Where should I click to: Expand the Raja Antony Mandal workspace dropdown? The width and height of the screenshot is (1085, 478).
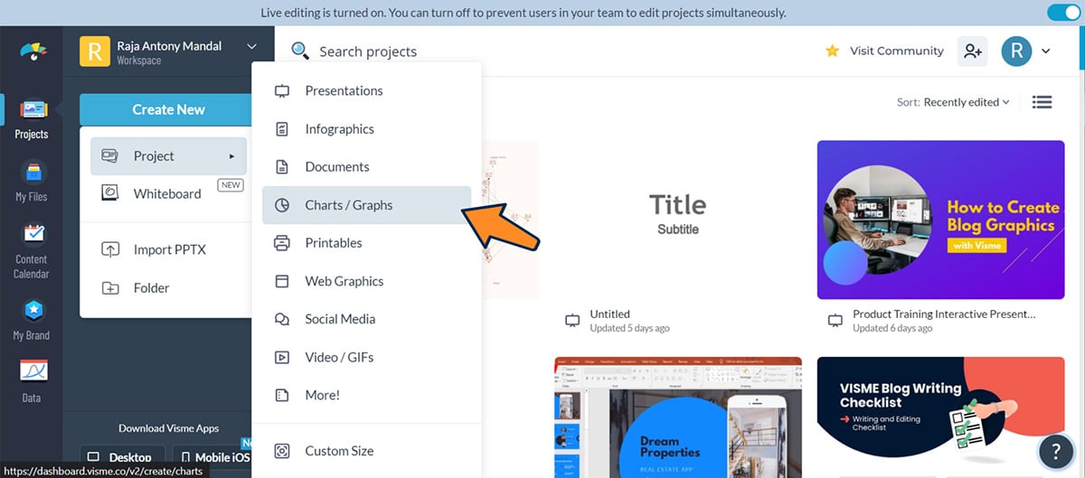(250, 47)
